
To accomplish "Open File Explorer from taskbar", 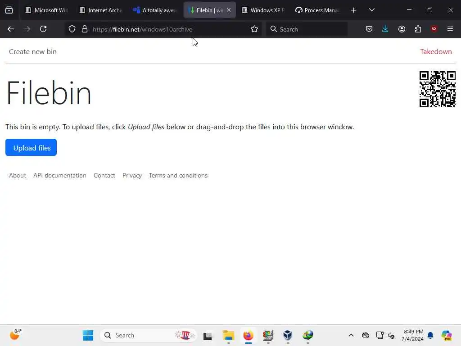I will pyautogui.click(x=228, y=336).
